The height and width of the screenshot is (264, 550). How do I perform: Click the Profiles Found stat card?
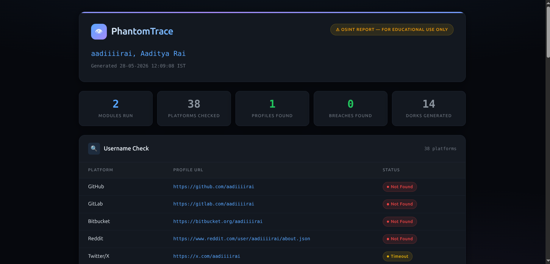pyautogui.click(x=272, y=109)
